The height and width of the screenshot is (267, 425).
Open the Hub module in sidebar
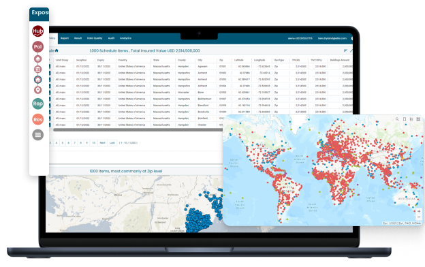(x=37, y=31)
